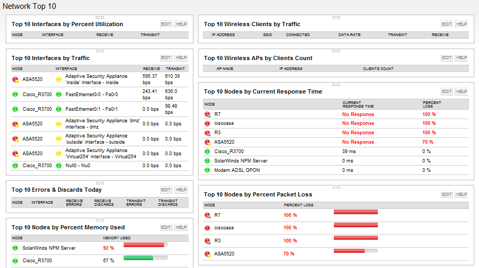479x268 pixels.
Task: Edit Top 10 Nodes by Percent Memory Used
Action: pos(166,227)
